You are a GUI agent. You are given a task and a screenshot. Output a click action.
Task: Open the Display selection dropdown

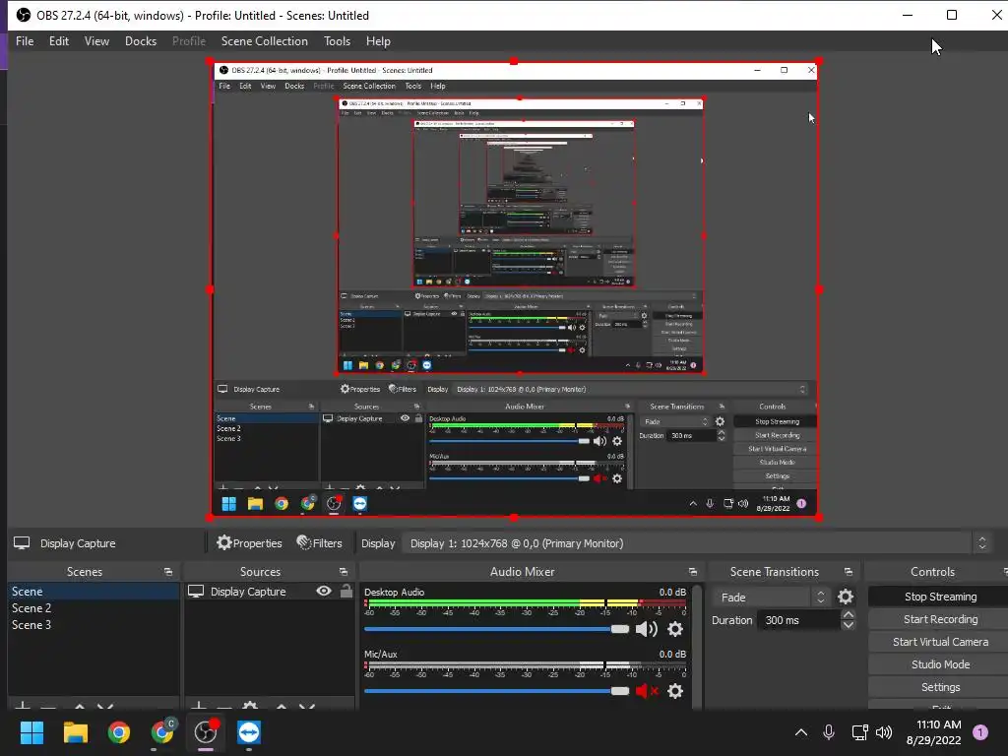pos(696,543)
